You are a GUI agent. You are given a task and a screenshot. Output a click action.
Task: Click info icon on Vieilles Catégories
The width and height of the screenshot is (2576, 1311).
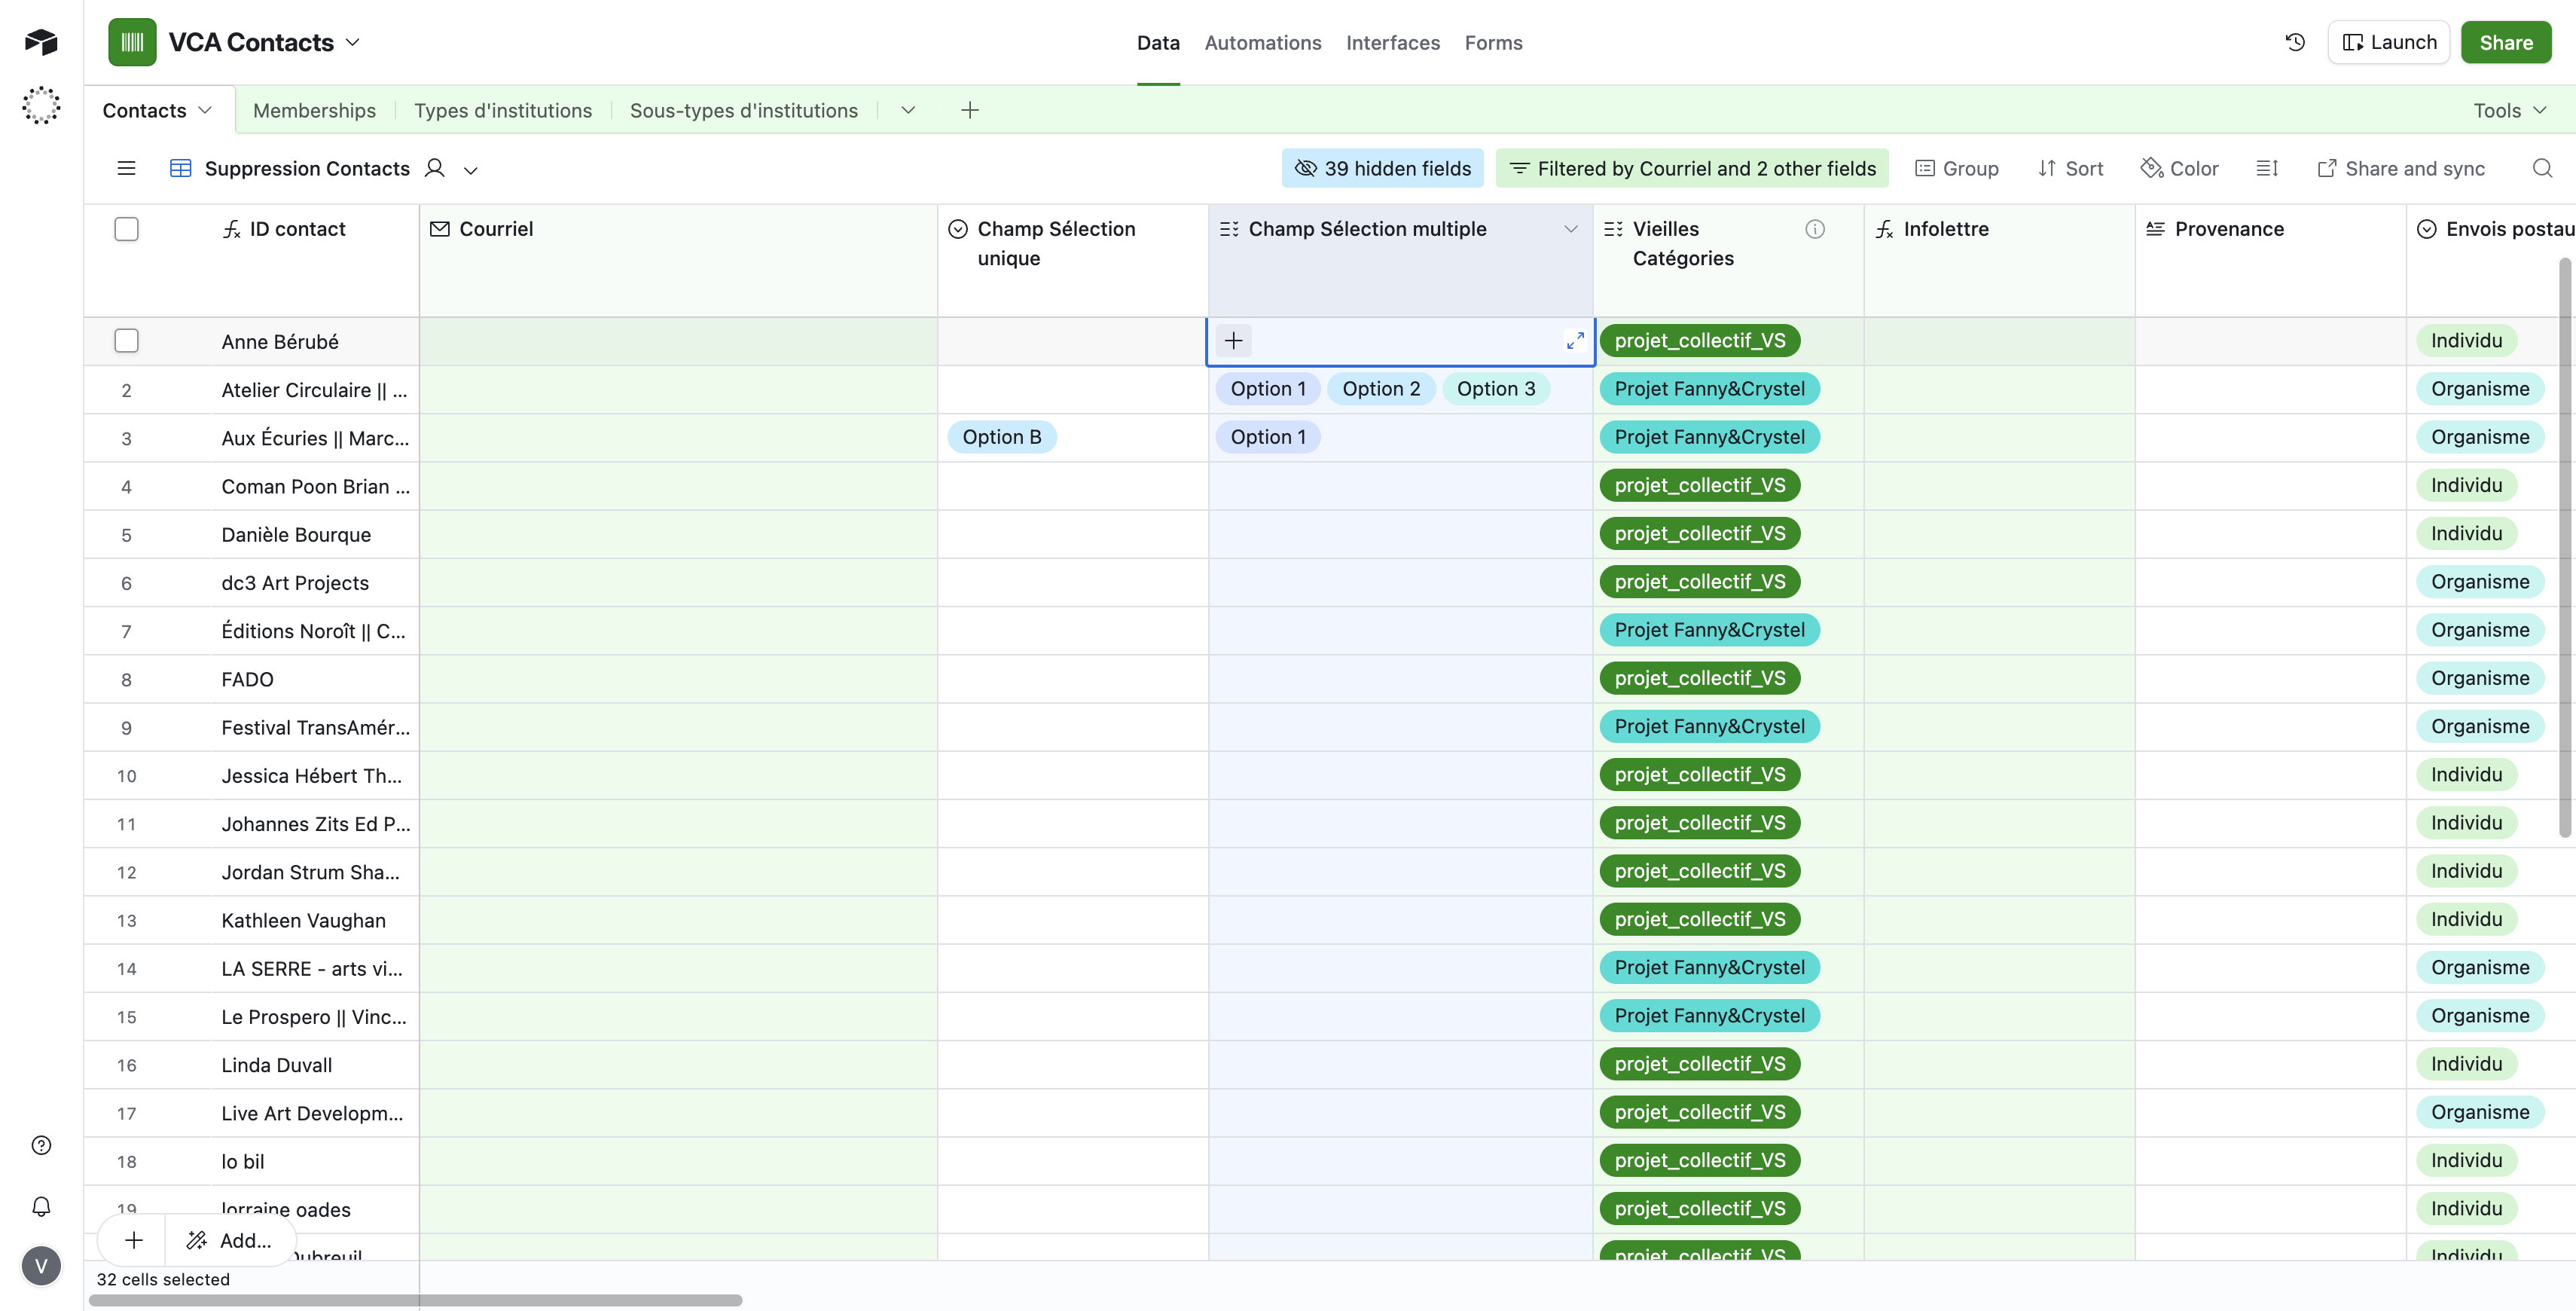coord(1814,229)
